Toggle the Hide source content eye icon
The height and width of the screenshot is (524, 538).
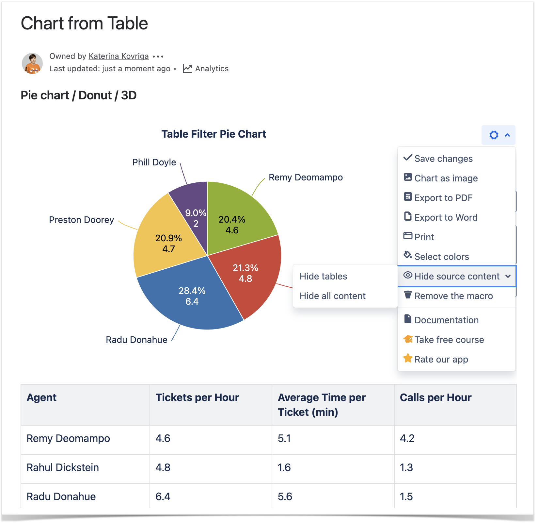coord(408,276)
